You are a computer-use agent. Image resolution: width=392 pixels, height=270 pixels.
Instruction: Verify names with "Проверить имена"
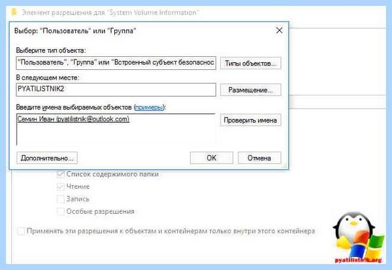pos(250,120)
